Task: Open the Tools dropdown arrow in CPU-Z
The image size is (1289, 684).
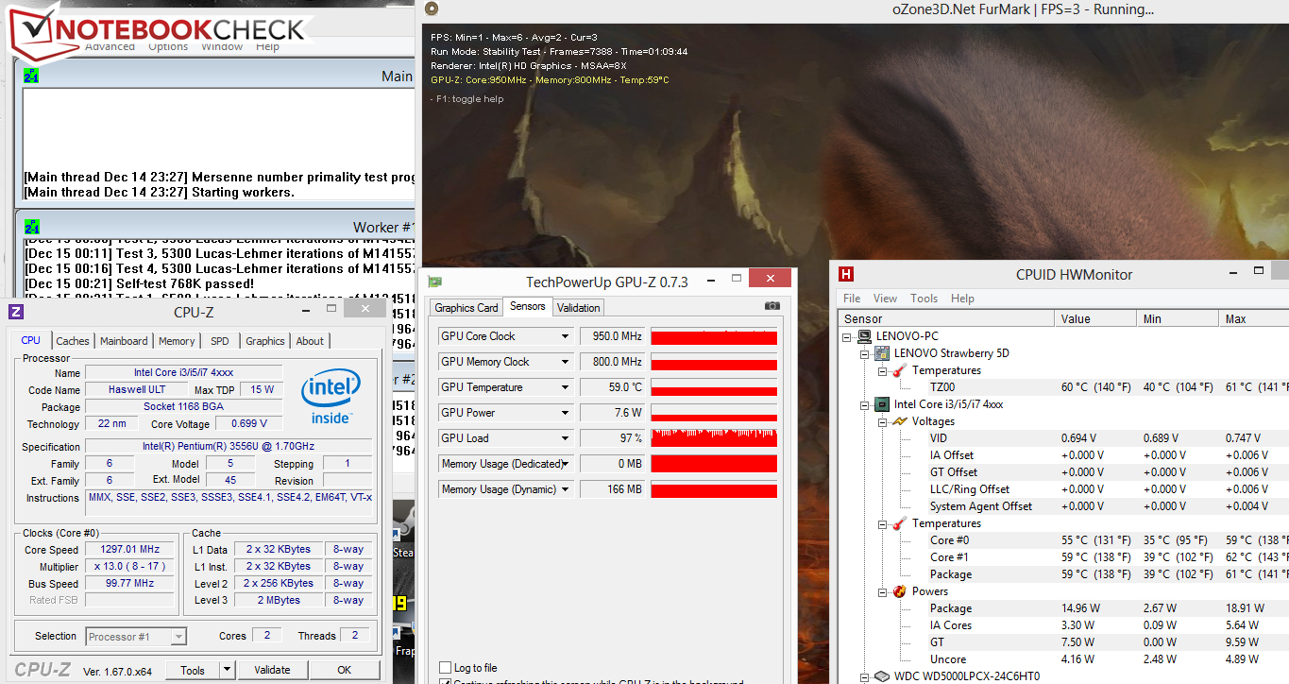Action: click(227, 670)
